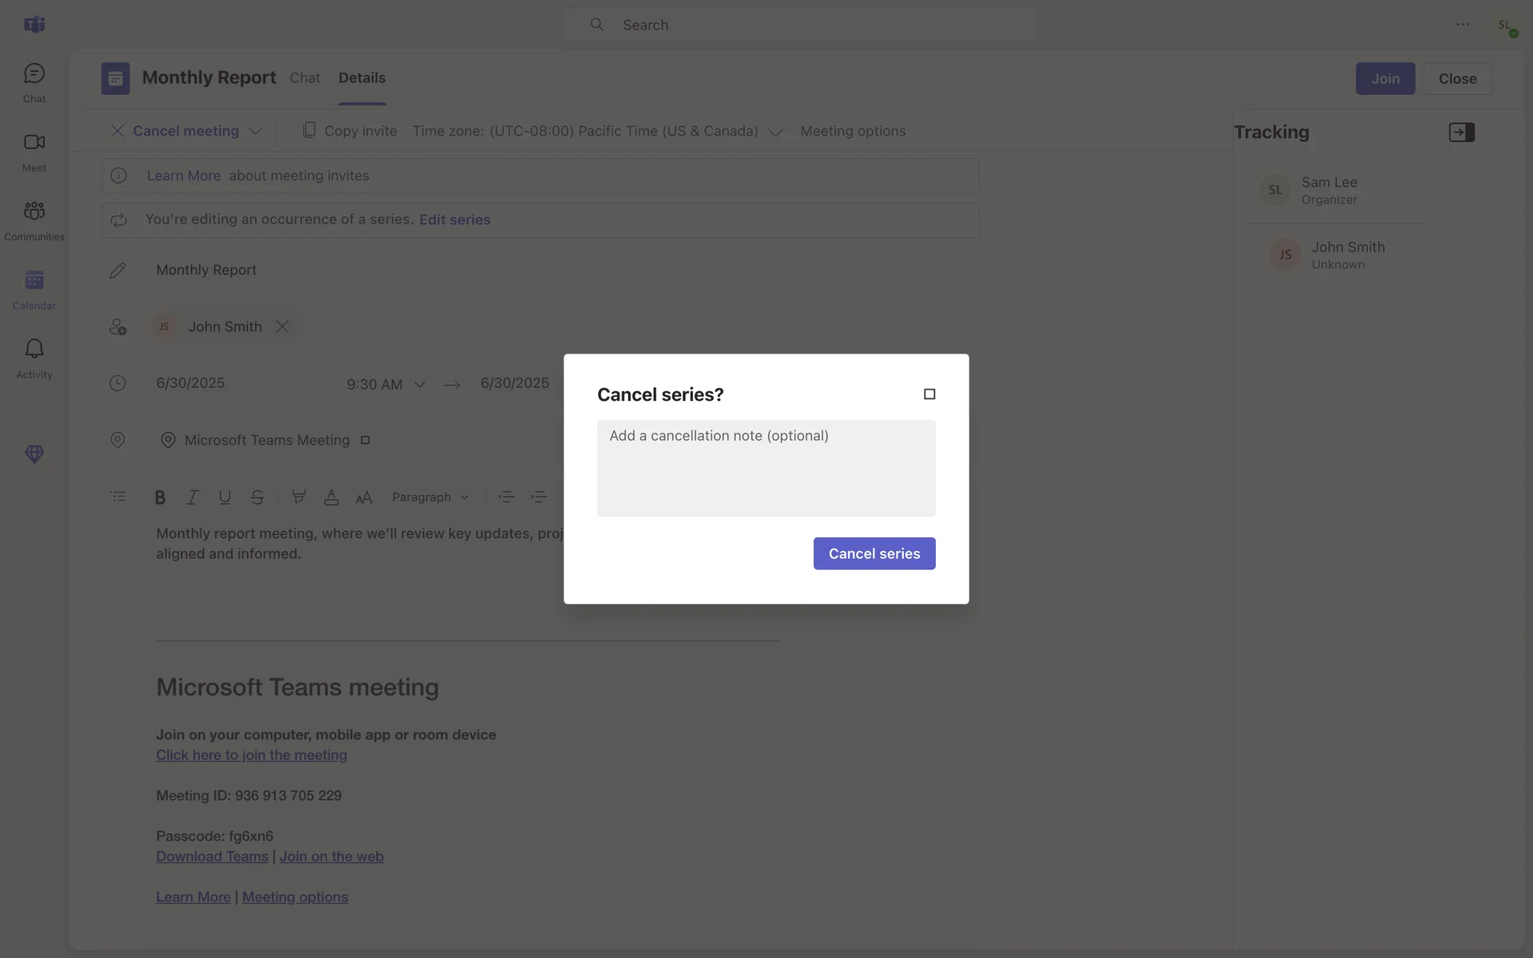Select the Details tab
This screenshot has height=958, width=1533.
point(362,78)
